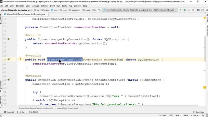Open the View menu
This screenshot has width=208, height=117.
[12, 6]
